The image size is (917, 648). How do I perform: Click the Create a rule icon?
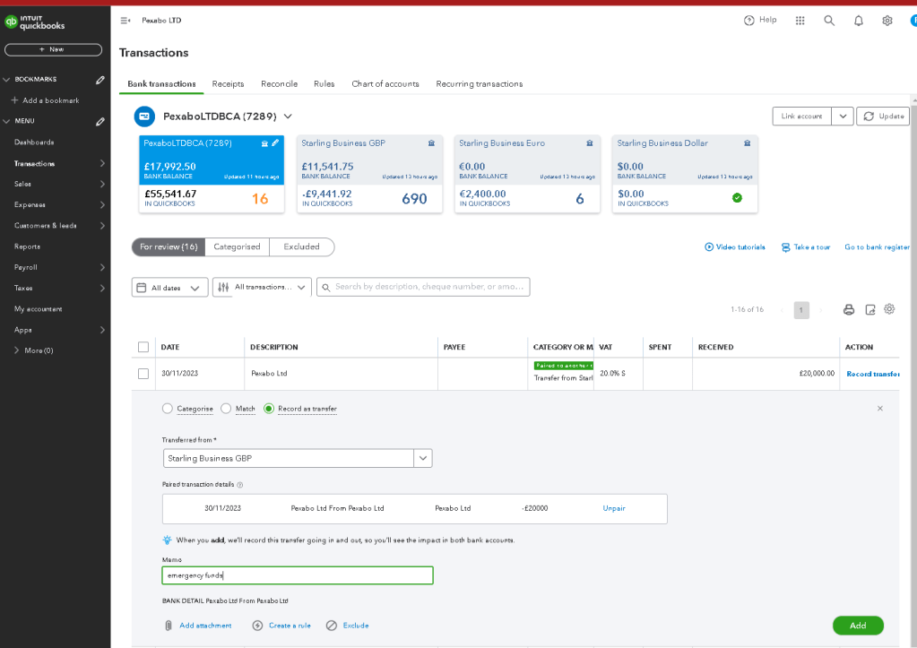(x=257, y=626)
